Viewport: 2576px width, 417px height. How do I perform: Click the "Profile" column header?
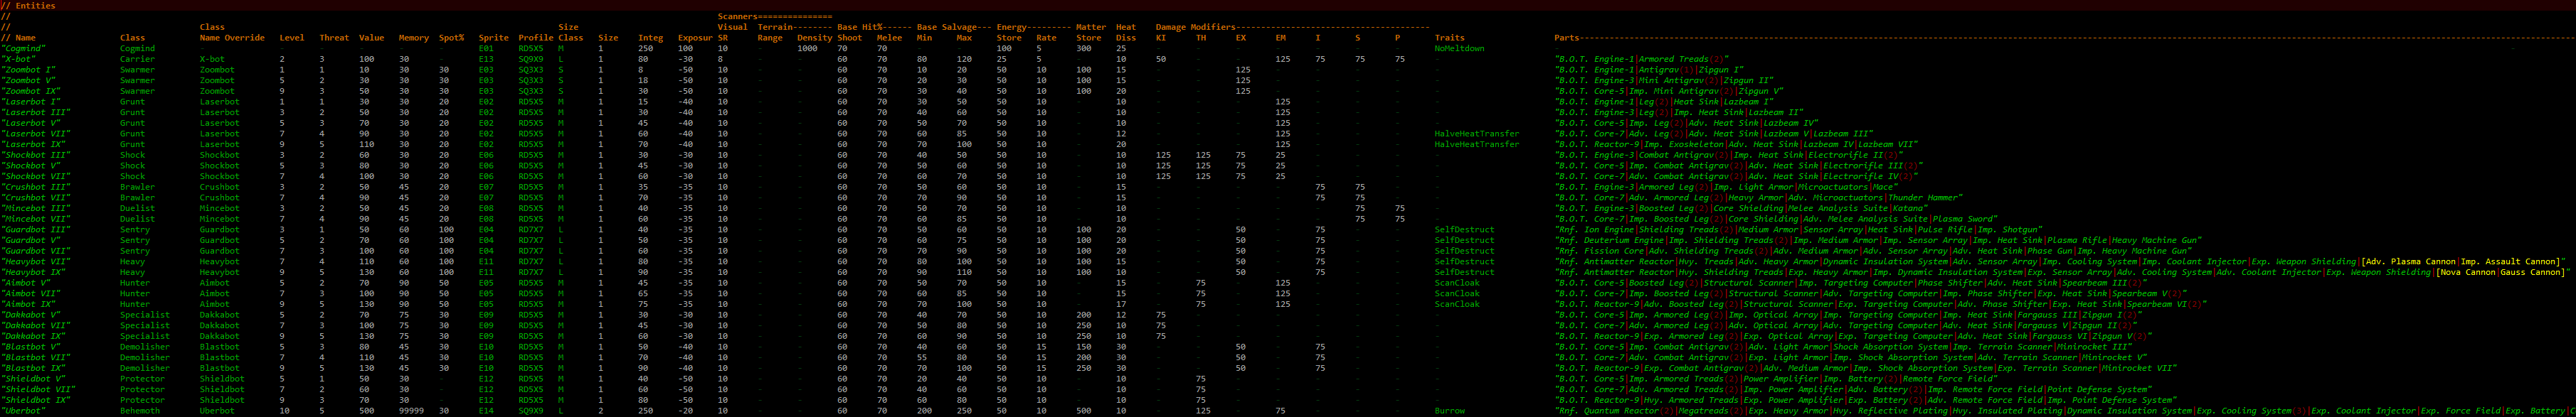click(x=536, y=38)
